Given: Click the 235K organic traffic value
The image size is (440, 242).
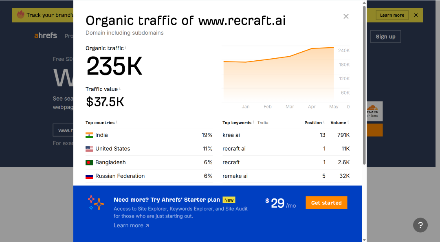Looking at the screenshot, I should [114, 66].
